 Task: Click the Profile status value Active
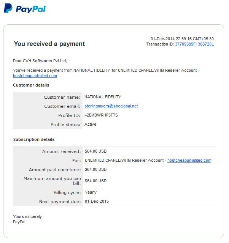click(x=91, y=124)
